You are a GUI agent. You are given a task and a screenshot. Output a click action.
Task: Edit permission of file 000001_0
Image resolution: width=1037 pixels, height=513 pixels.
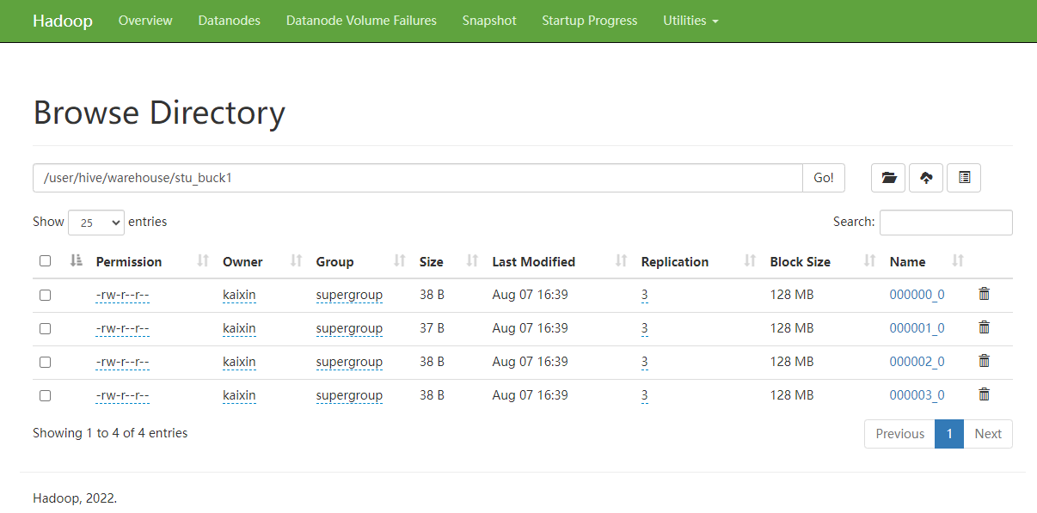(x=123, y=328)
